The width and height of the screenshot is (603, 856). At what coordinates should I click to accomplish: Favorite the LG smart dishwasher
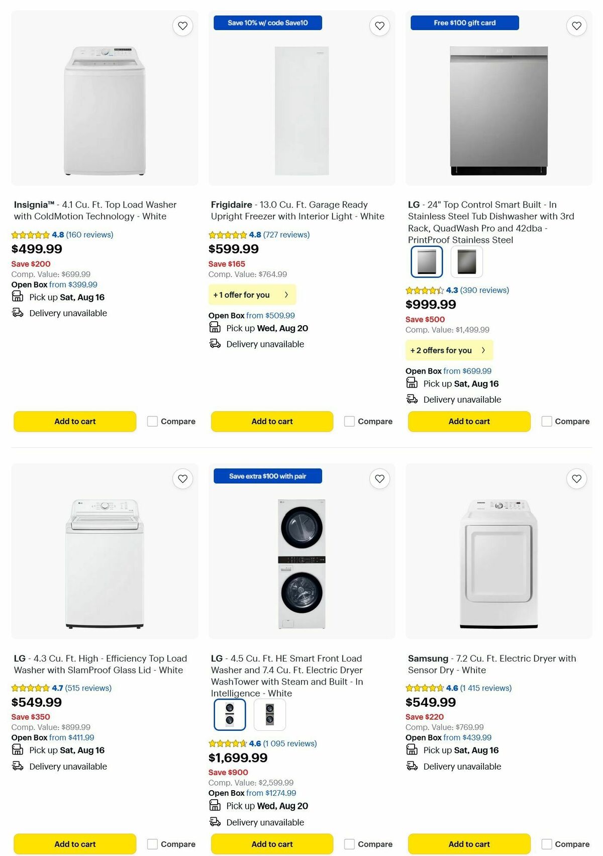pyautogui.click(x=576, y=26)
